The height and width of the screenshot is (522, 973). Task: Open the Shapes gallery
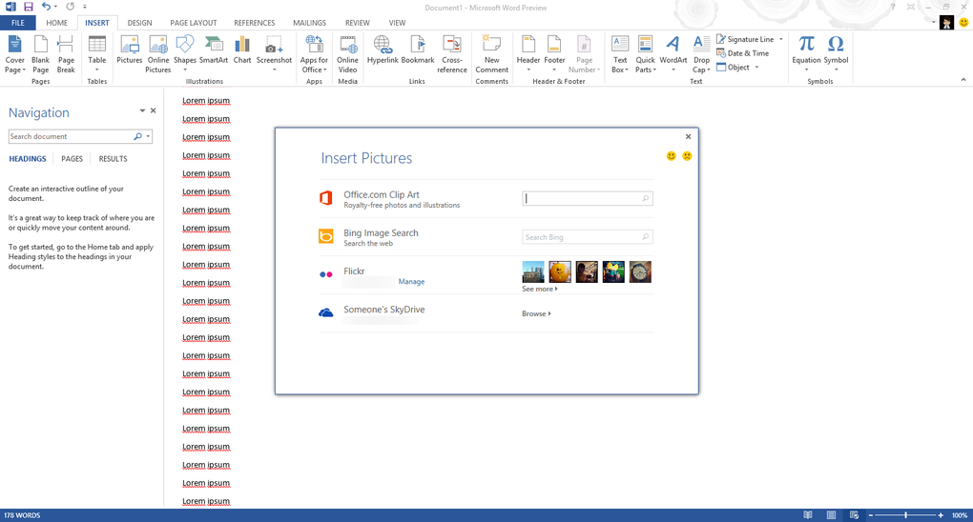click(x=185, y=54)
